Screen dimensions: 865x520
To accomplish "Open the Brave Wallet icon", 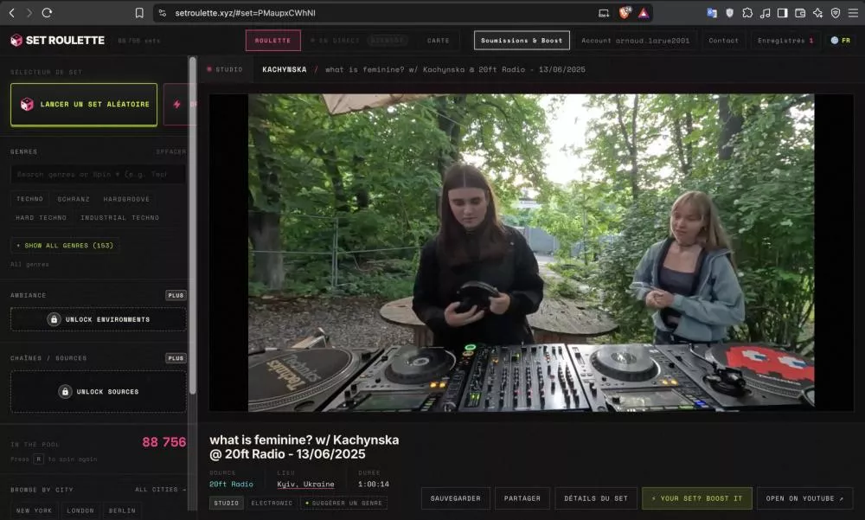I will tap(800, 13).
